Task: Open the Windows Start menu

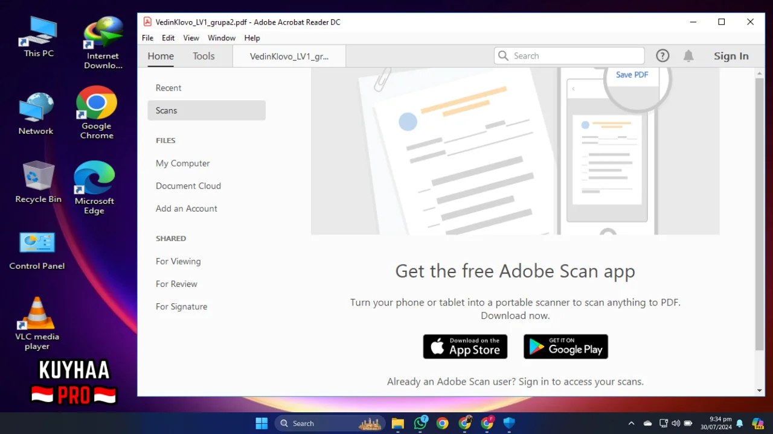Action: pyautogui.click(x=261, y=423)
